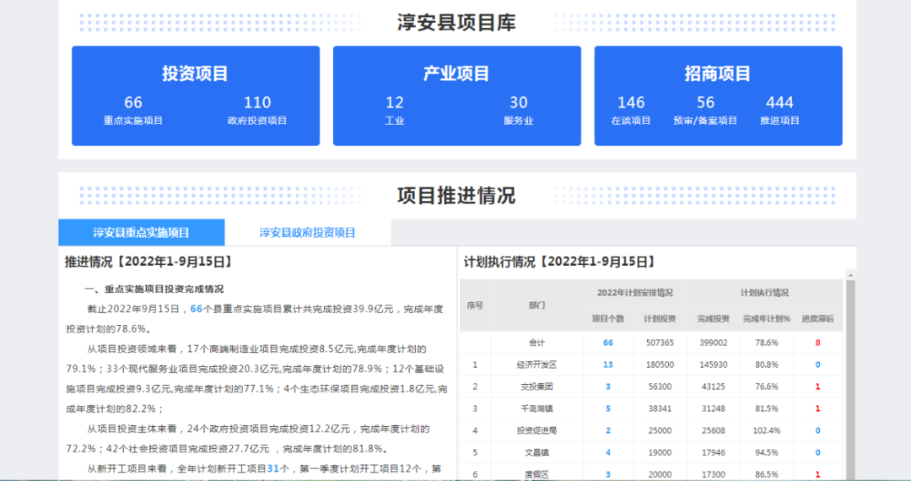Select the 完成投资 column header
Screen dimensions: 911x481
point(714,319)
